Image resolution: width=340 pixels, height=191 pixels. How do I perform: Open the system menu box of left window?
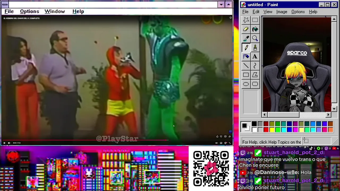point(5,5)
